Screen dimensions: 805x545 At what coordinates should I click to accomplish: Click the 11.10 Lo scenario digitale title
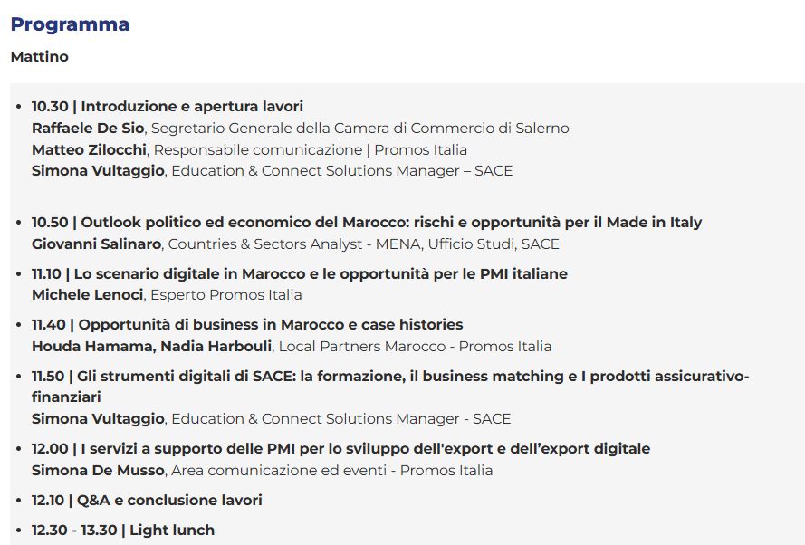pos(300,273)
